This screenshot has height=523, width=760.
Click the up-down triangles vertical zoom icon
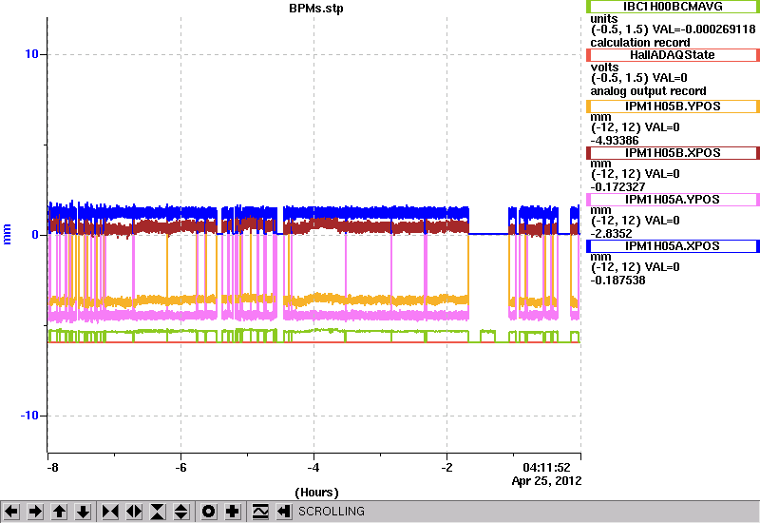click(x=181, y=512)
